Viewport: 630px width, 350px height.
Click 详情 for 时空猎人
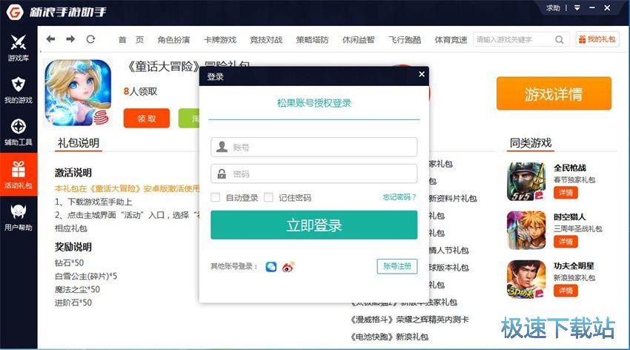click(566, 242)
